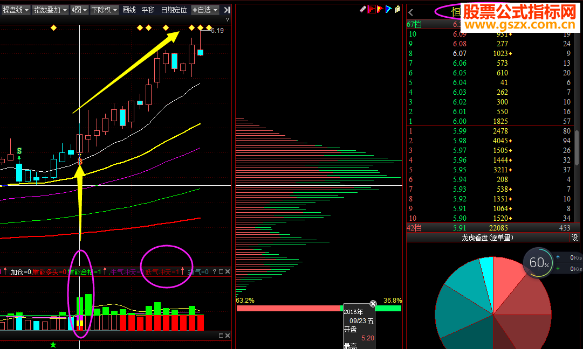Click the blue flag icon

pos(388,9)
